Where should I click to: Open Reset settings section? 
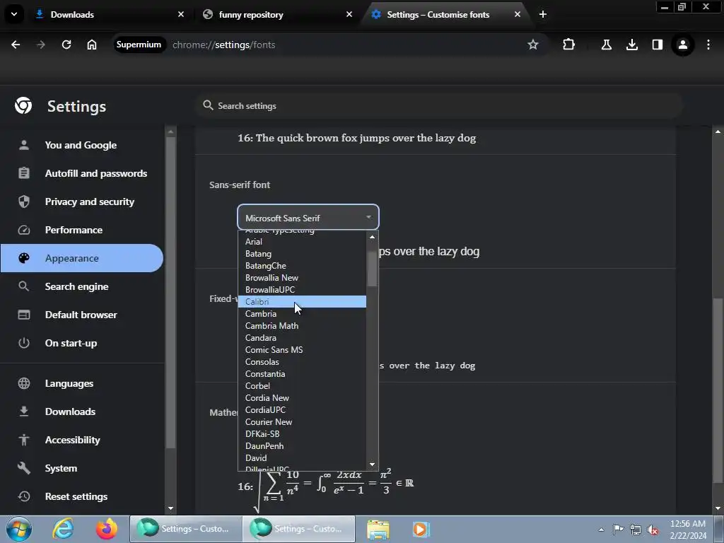(x=81, y=496)
